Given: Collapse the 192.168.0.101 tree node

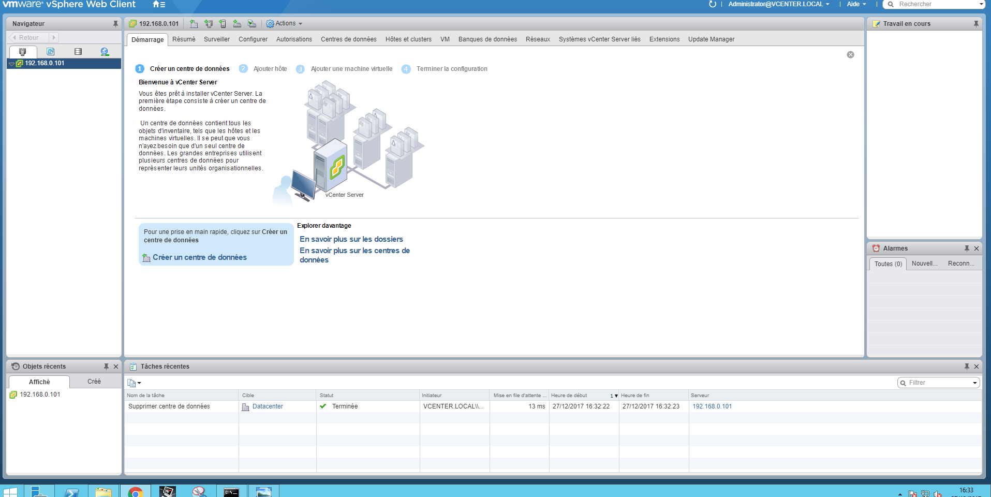Looking at the screenshot, I should pos(11,64).
